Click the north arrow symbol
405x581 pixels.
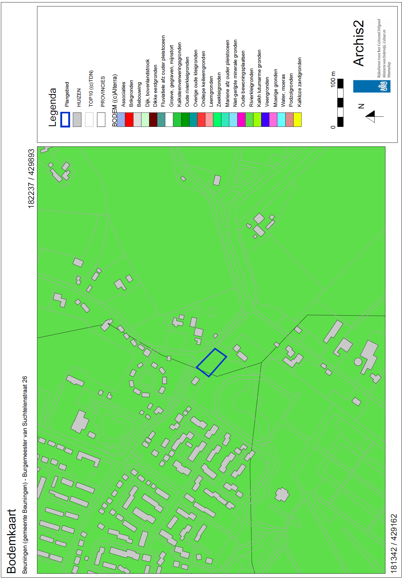coord(374,116)
